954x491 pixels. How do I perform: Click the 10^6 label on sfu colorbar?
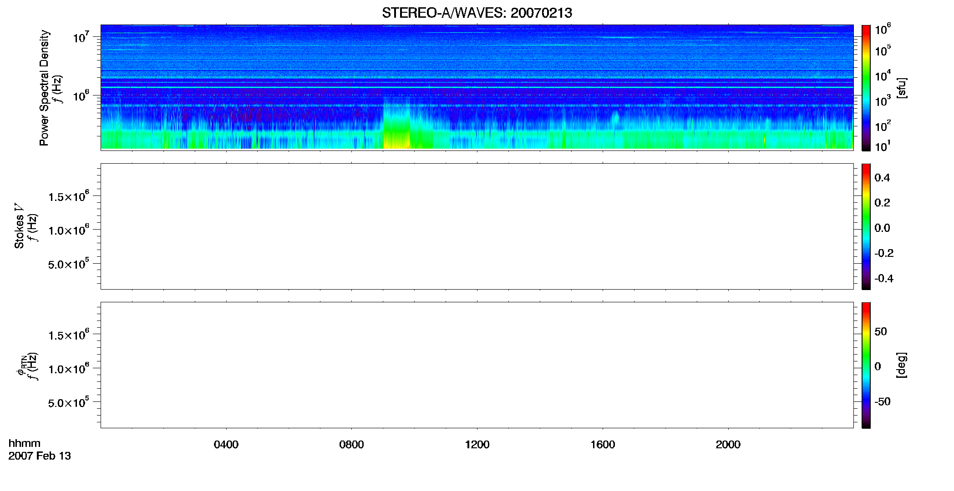point(883,30)
